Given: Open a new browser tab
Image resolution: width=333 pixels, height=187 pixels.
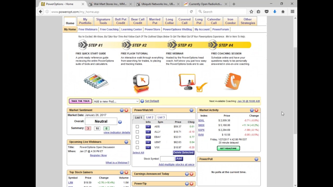Looking at the screenshot, I should pyautogui.click(x=234, y=4).
